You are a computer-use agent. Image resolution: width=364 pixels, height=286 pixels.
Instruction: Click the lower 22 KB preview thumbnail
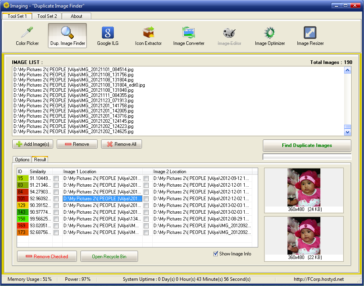click(x=304, y=236)
